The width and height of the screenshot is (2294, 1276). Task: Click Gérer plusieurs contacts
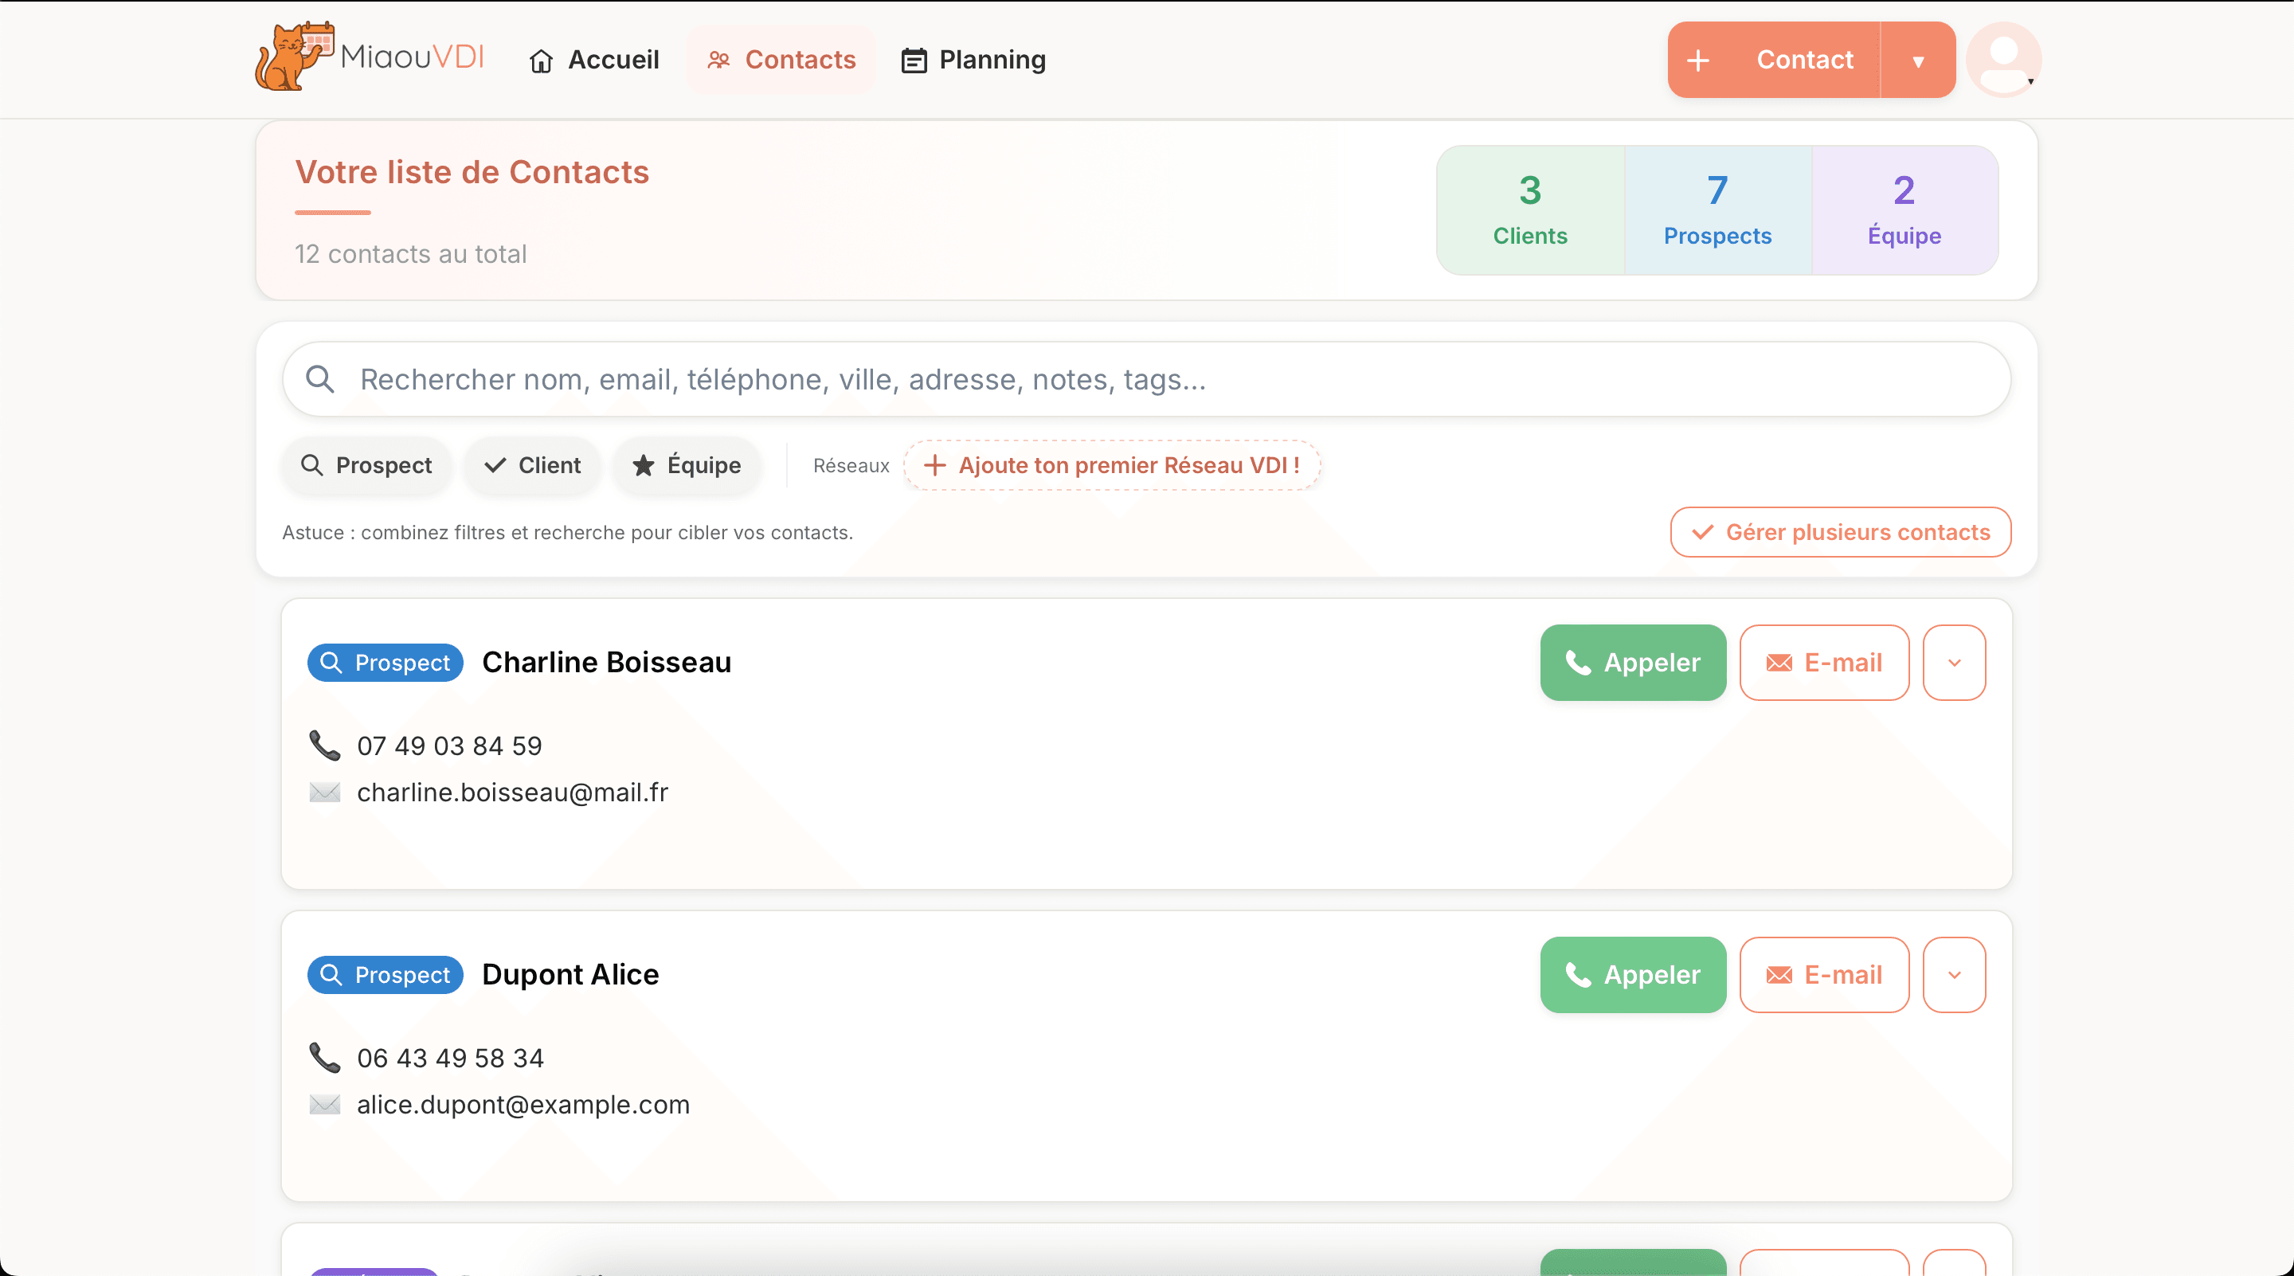click(x=1839, y=533)
